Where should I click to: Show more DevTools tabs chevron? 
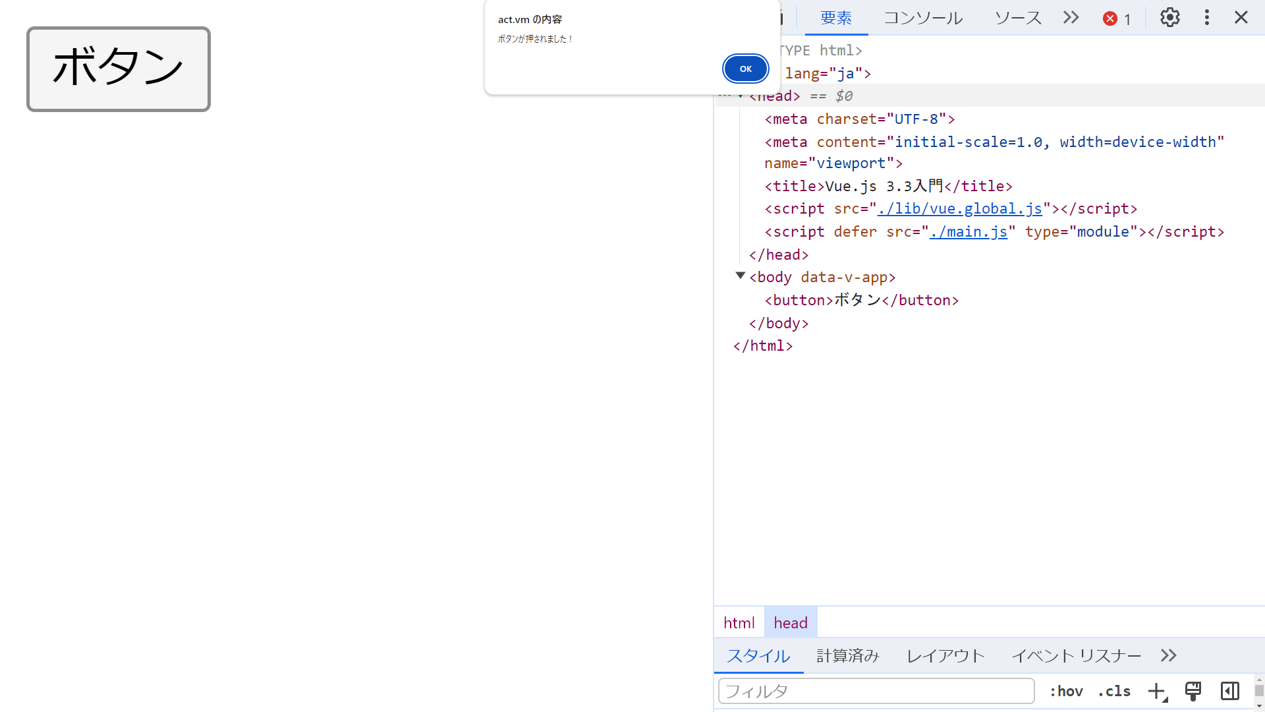point(1071,18)
